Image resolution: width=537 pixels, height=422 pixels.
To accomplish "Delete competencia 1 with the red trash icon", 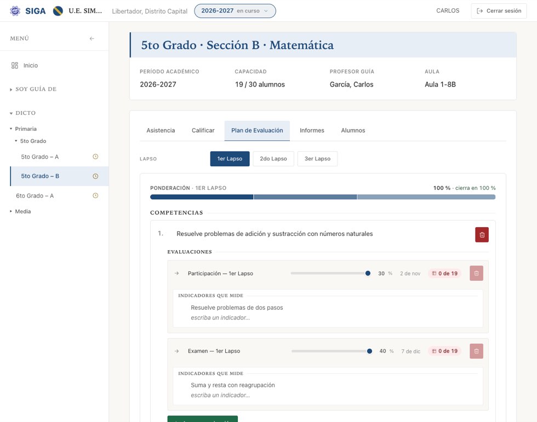I will tap(482, 235).
